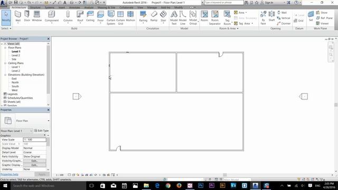The width and height of the screenshot is (338, 190).
Task: Open the View ribbon tab
Action: pyautogui.click(x=140, y=7)
